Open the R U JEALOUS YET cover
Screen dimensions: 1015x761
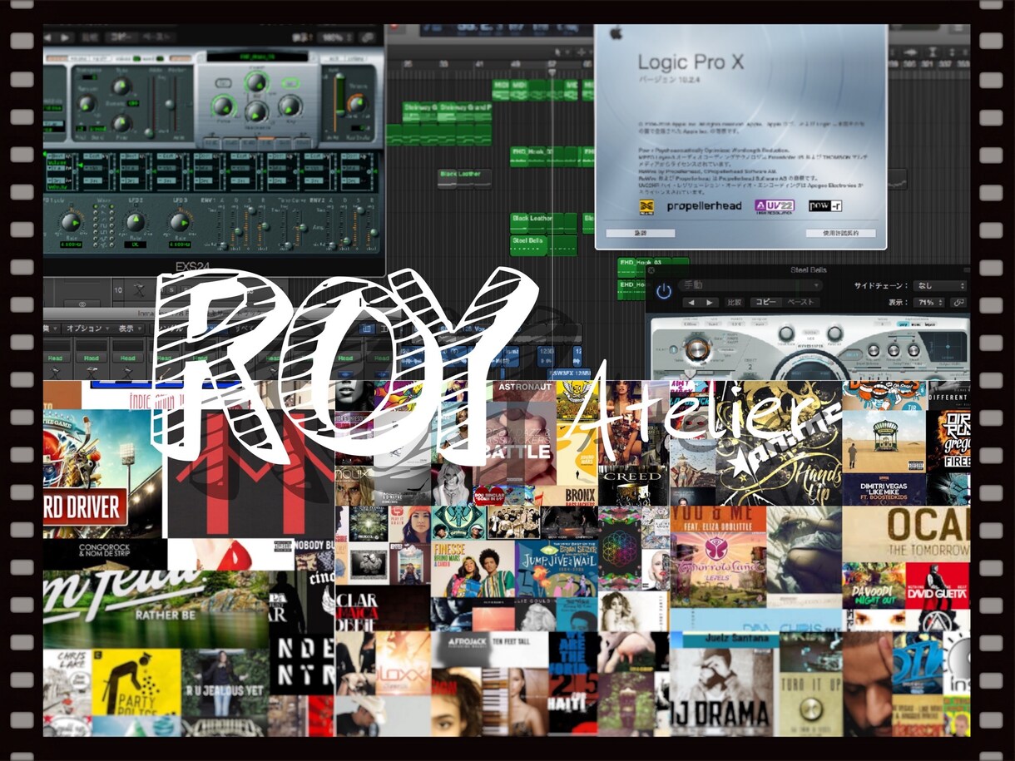(225, 682)
